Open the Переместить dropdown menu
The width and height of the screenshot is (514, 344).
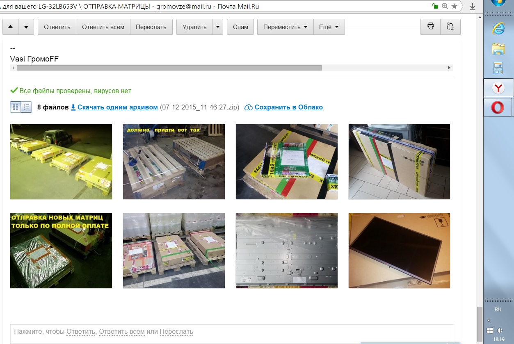285,27
